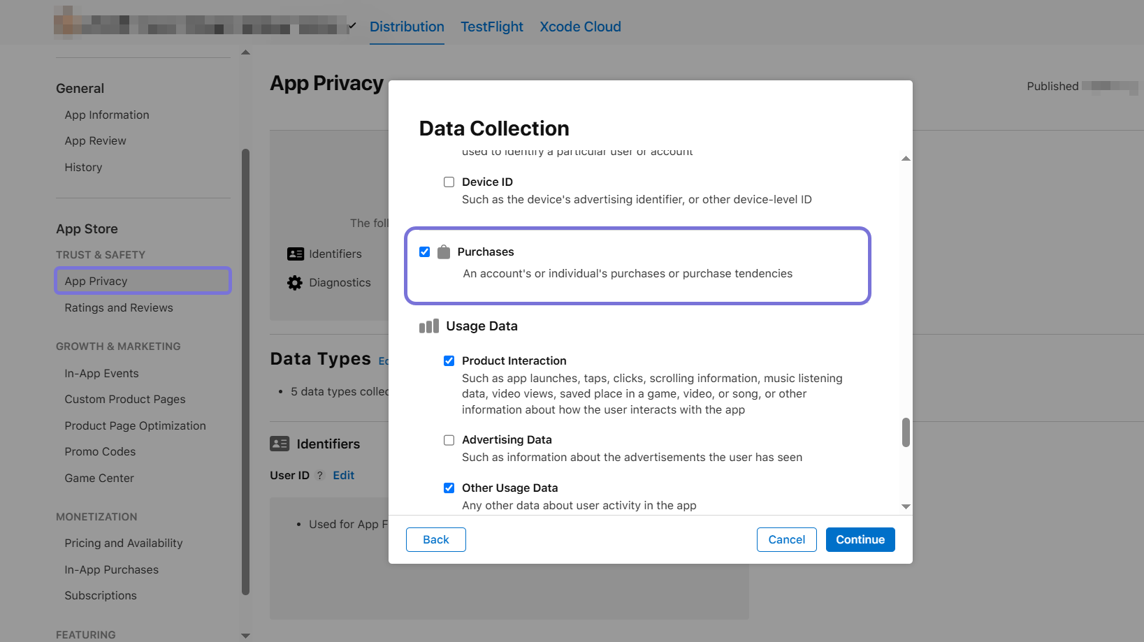This screenshot has width=1144, height=642.
Task: Uncheck the Other Usage Data checkbox
Action: pyautogui.click(x=449, y=488)
